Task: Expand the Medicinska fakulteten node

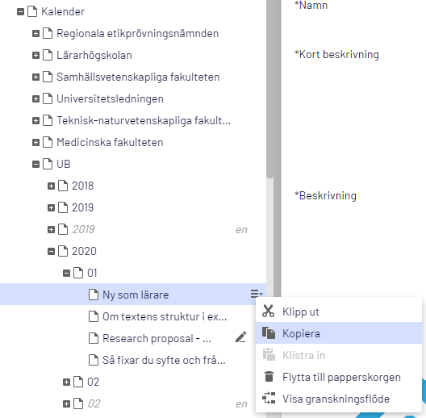Action: pos(35,142)
